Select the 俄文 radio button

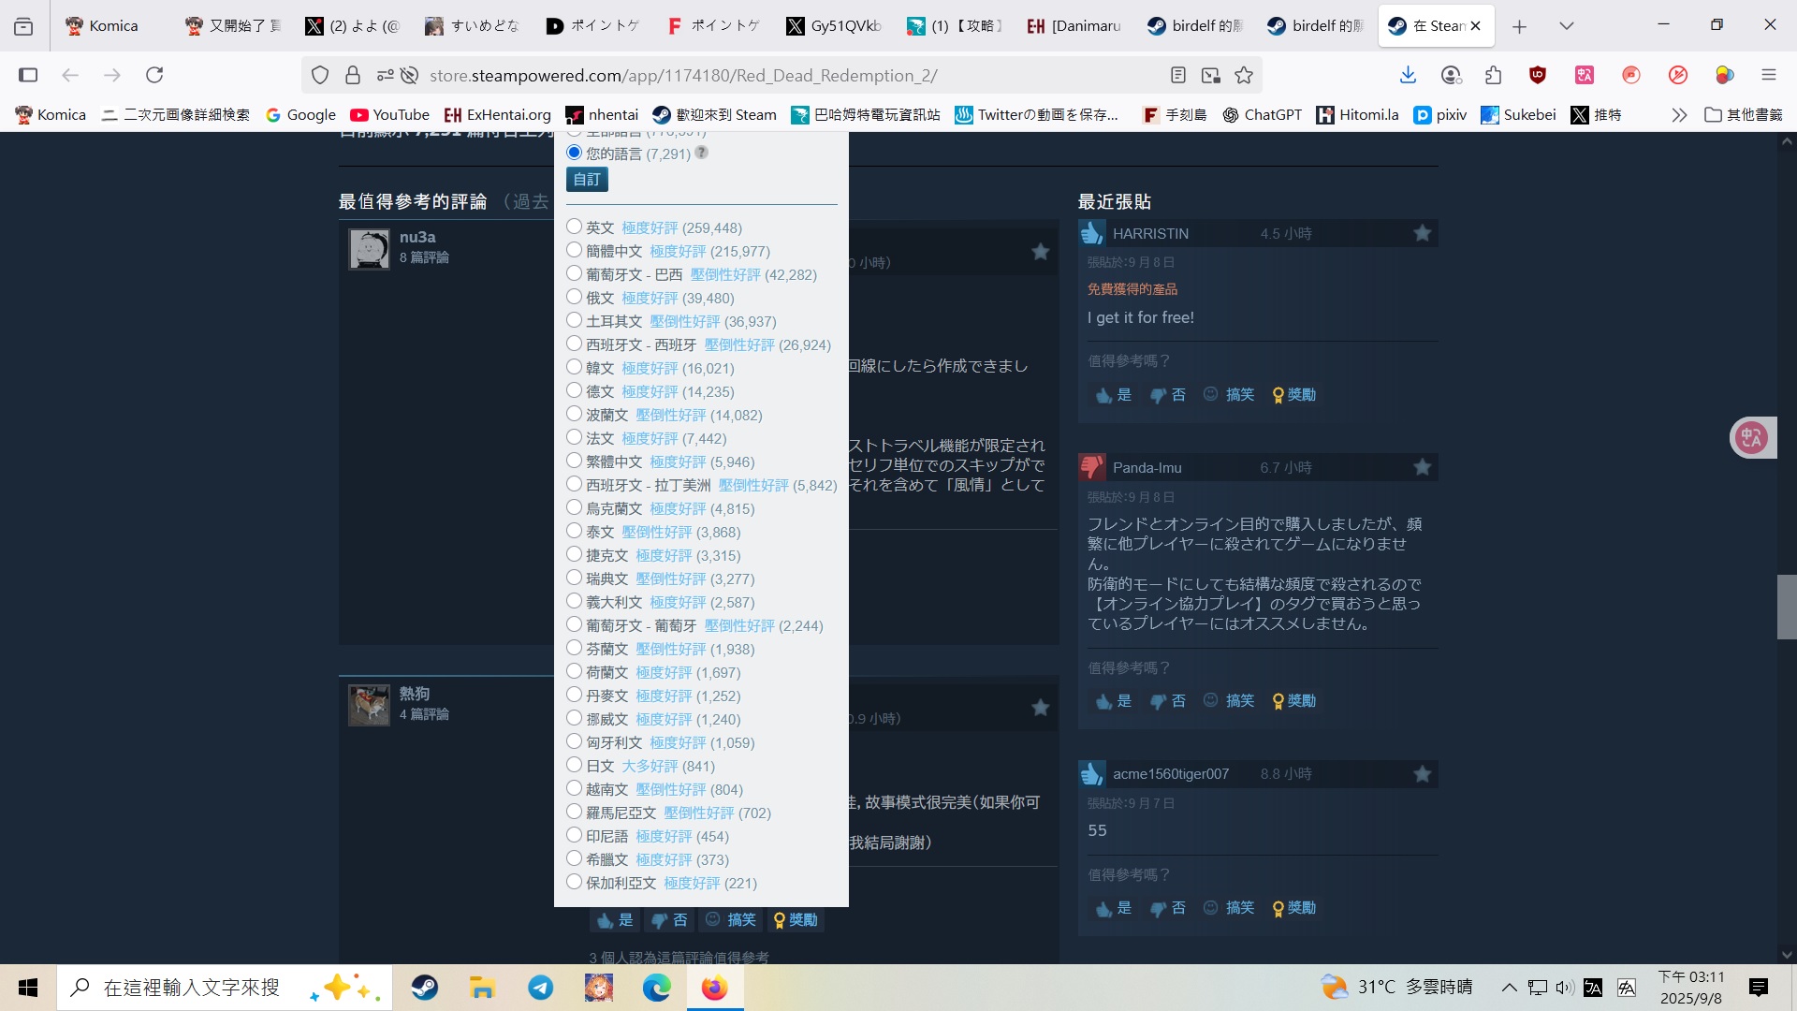[x=574, y=297]
